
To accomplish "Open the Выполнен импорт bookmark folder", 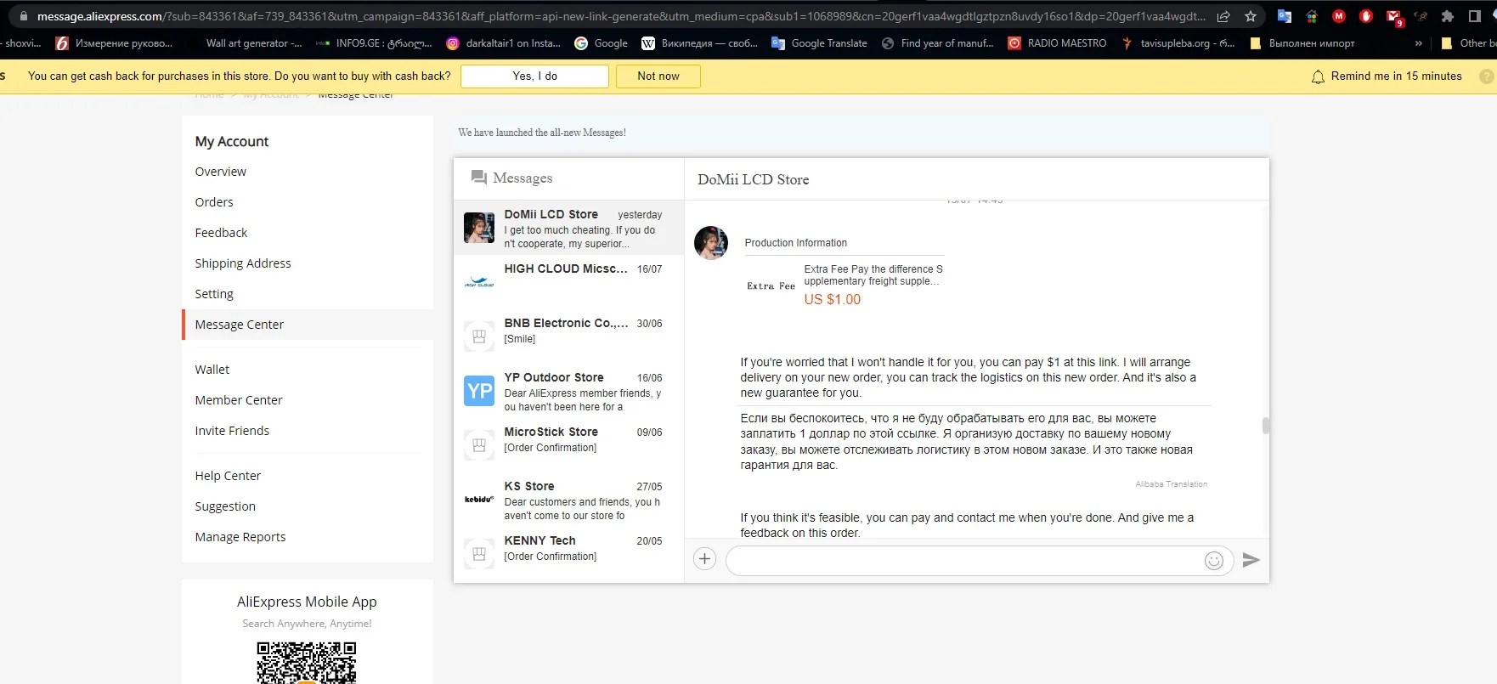I will (x=1302, y=43).
